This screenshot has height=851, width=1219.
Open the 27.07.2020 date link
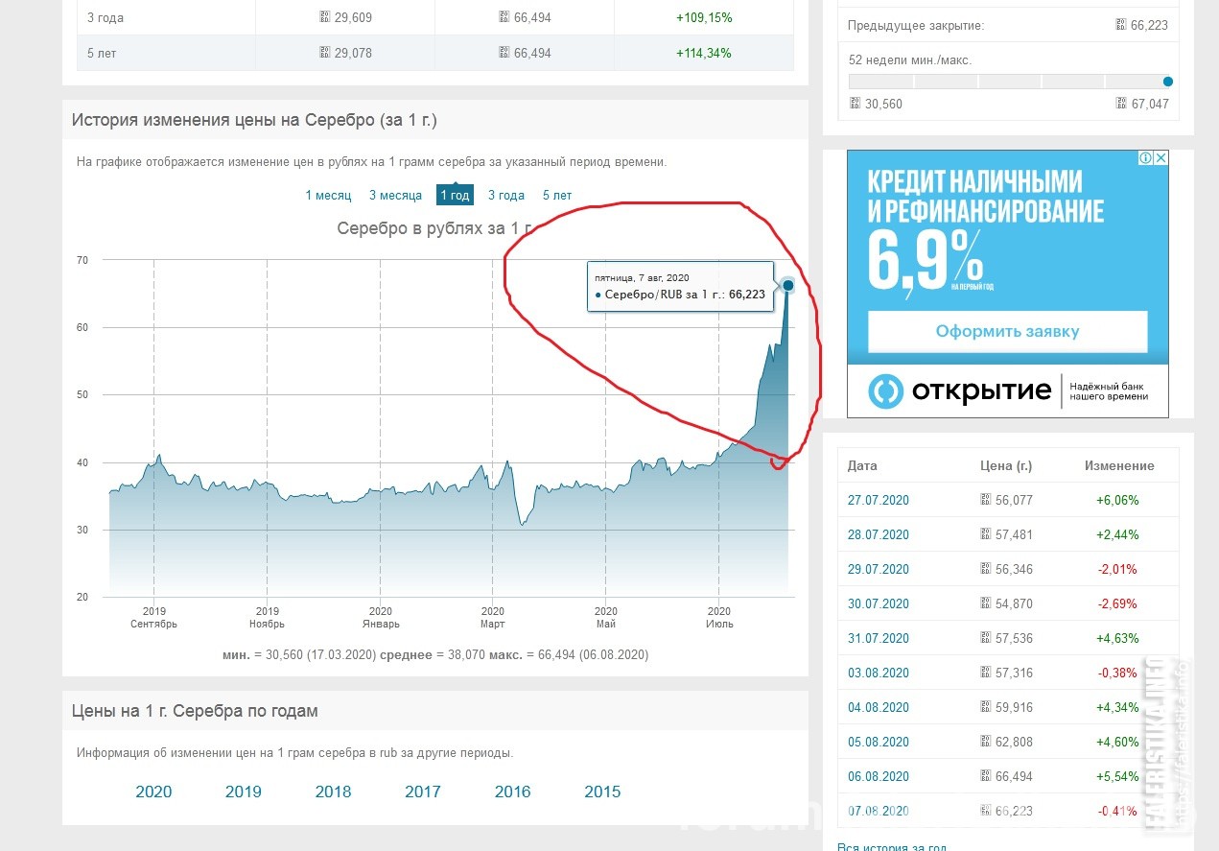[879, 500]
